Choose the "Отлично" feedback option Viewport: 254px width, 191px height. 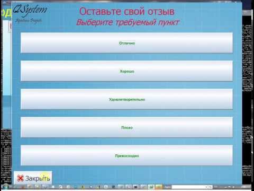point(126,42)
